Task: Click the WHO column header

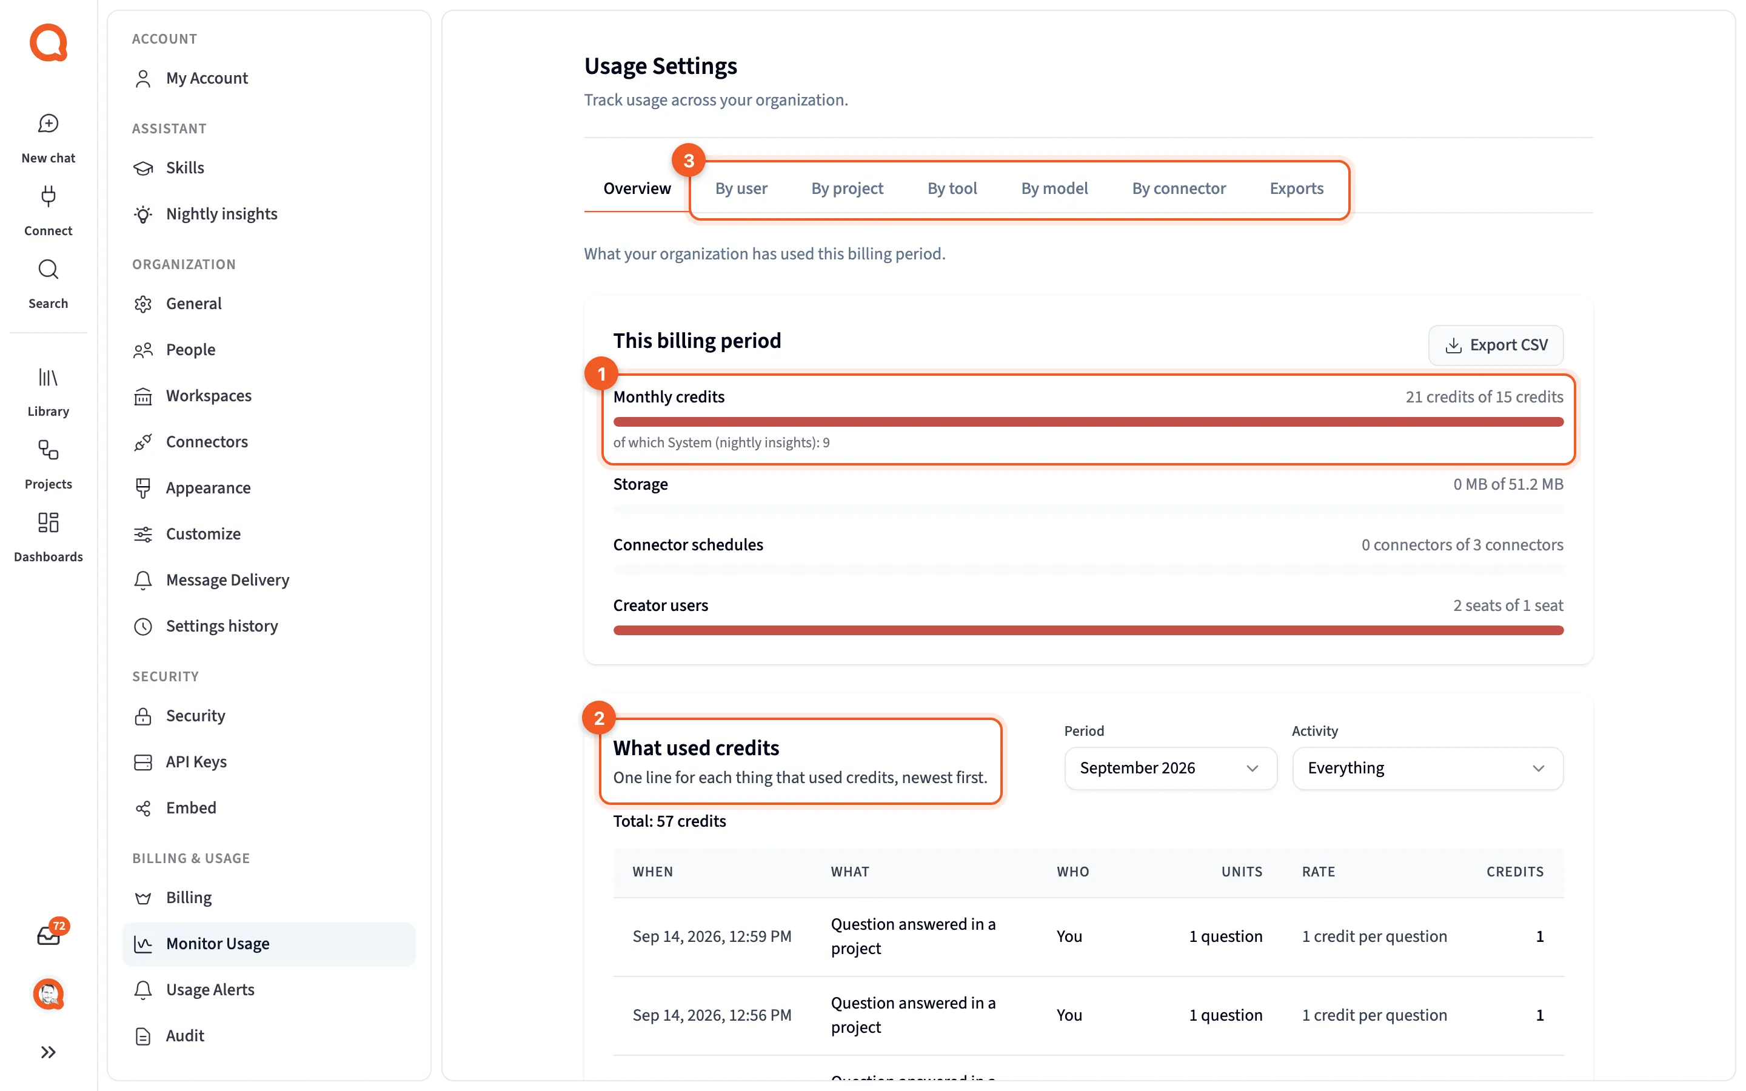Action: pos(1073,872)
